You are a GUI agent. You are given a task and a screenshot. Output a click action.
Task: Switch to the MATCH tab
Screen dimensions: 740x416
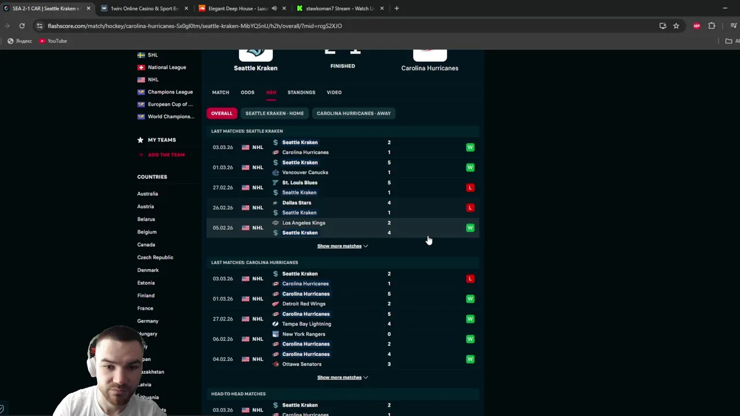(220, 92)
